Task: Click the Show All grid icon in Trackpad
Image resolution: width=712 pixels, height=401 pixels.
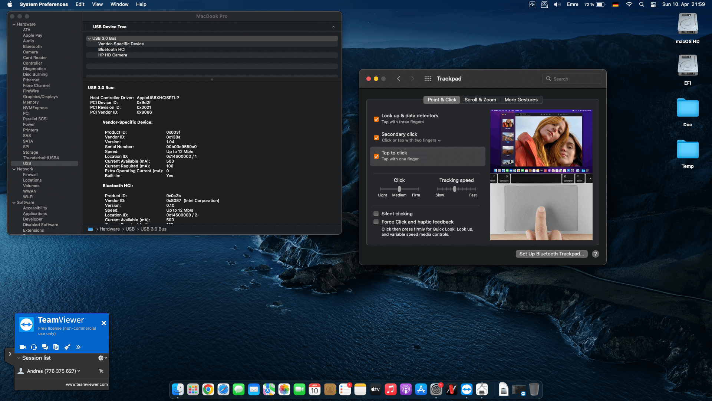Action: (428, 79)
